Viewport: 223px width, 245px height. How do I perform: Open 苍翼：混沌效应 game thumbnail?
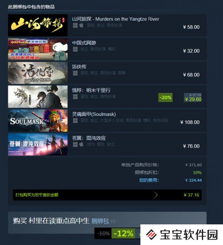pos(38,144)
